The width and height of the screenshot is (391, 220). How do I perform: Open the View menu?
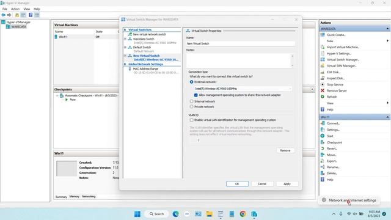point(27,9)
